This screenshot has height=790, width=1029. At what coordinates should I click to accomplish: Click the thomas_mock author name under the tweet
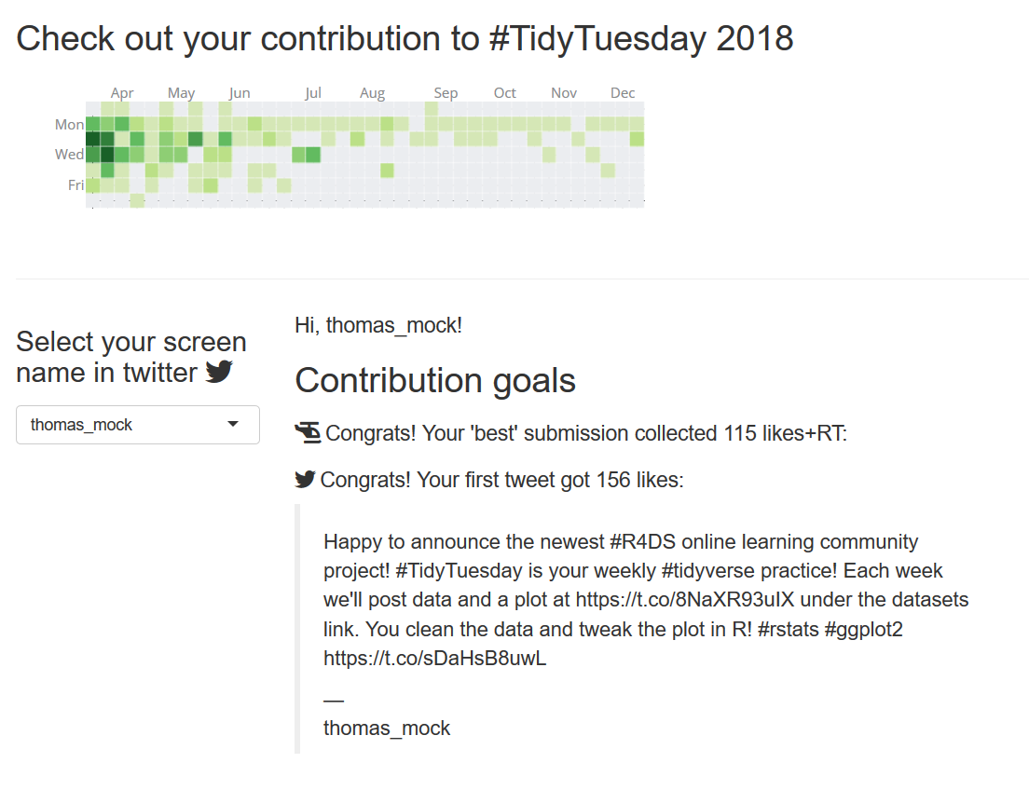coord(387,729)
